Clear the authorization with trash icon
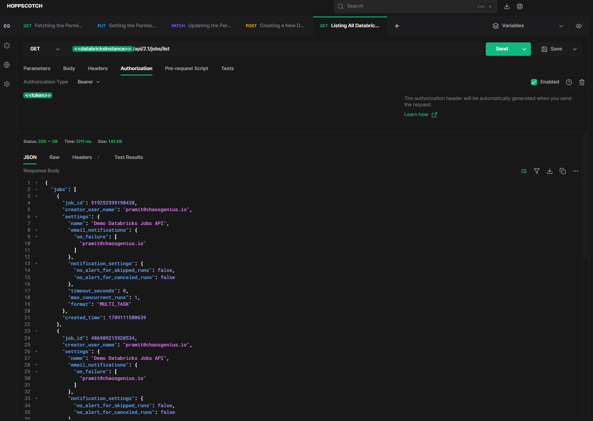The width and height of the screenshot is (593, 421). click(x=581, y=82)
